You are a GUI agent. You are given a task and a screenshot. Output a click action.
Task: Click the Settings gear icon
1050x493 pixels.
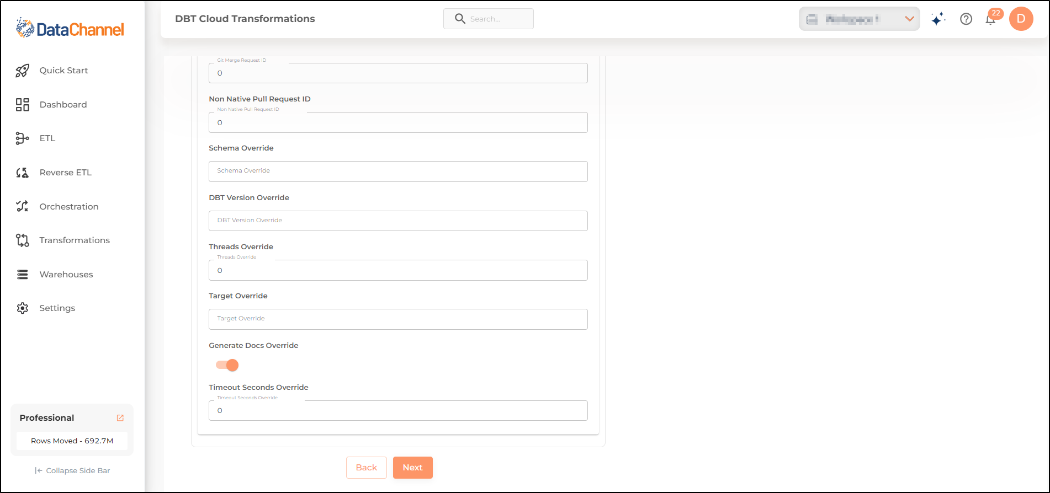(22, 308)
